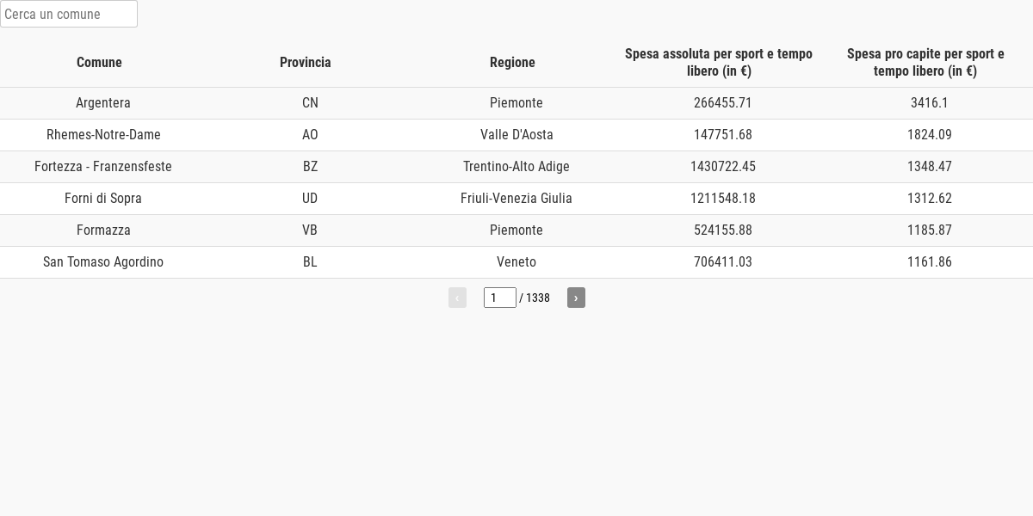Click the Fortezza - Franzensfeste comune cell
Screen dimensions: 1033x516
(x=103, y=167)
